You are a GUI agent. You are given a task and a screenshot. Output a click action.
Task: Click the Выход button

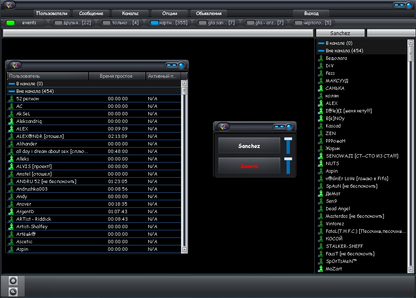tap(311, 13)
